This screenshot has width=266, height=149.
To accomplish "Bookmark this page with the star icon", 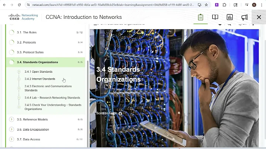I will [206, 5].
